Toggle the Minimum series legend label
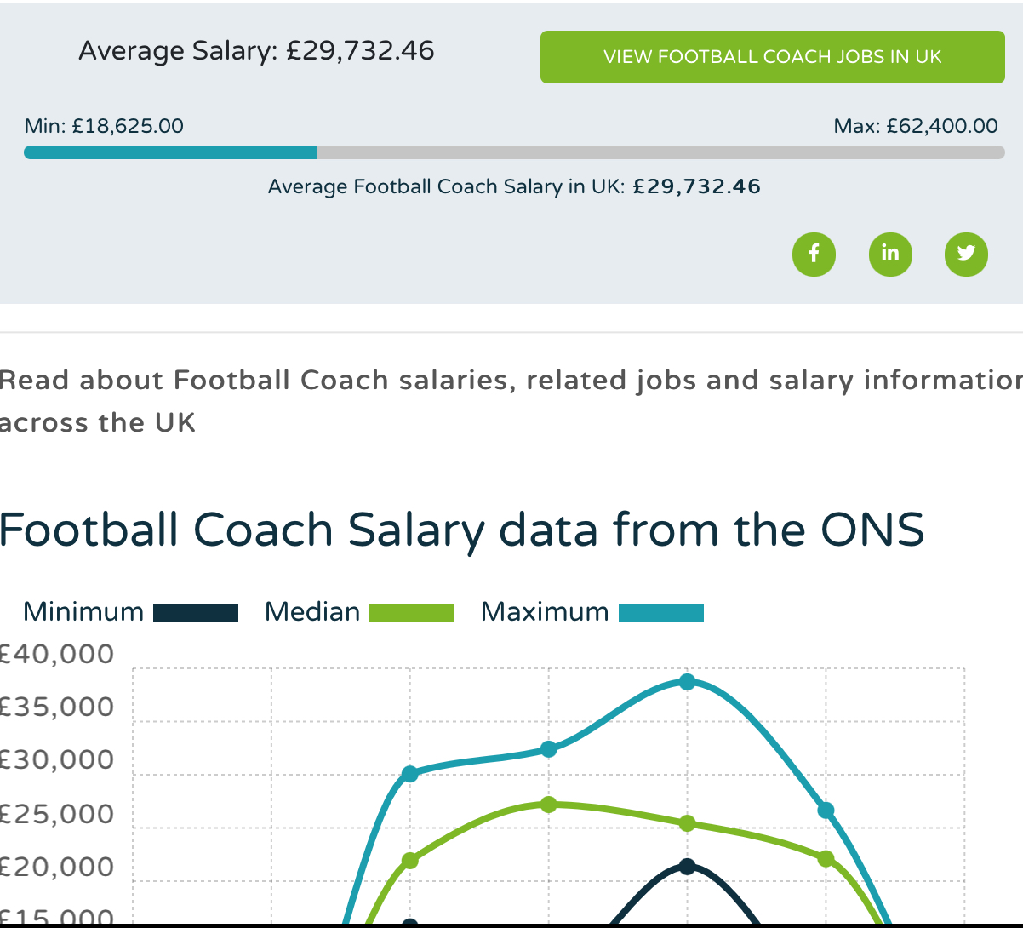This screenshot has height=928, width=1023. pyautogui.click(x=83, y=612)
